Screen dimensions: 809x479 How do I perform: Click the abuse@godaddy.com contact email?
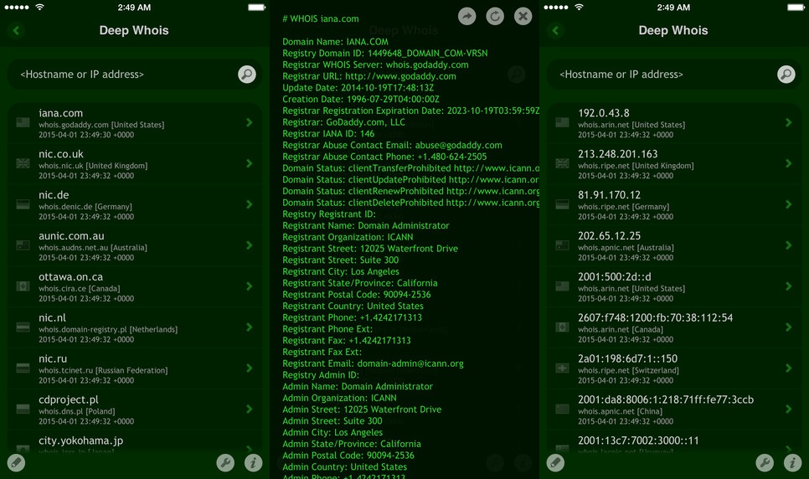point(458,146)
